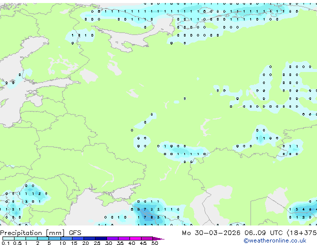Select the legend swatch between 10 and 15
The width and height of the screenshot is (317, 245).
tap(66, 238)
